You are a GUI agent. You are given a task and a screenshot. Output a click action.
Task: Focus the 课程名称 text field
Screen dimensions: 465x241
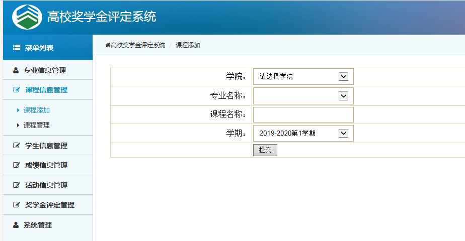click(303, 114)
